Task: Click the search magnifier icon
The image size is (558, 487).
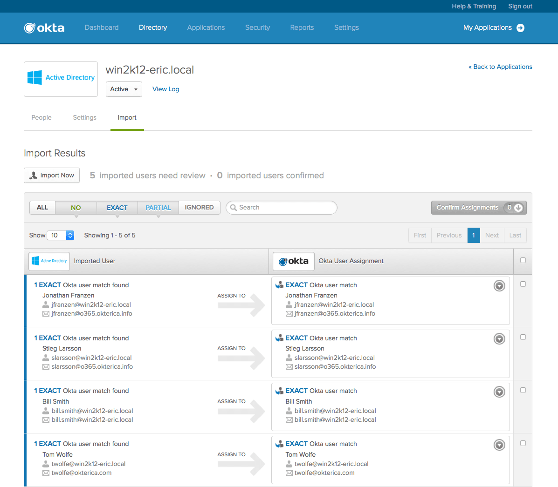Action: 234,208
